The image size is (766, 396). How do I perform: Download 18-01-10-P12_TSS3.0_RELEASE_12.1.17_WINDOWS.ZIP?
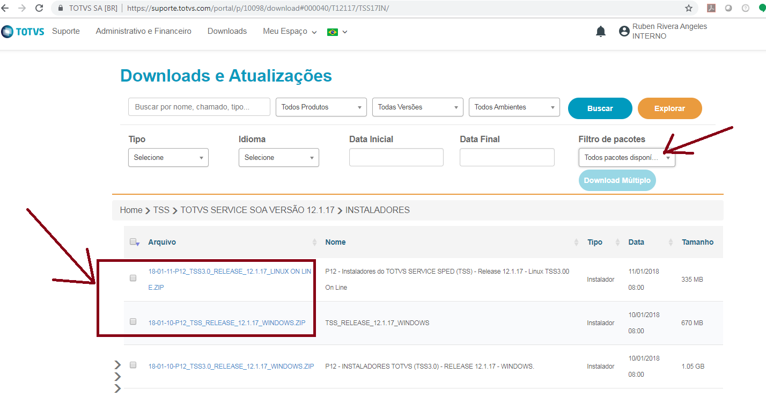tap(231, 366)
